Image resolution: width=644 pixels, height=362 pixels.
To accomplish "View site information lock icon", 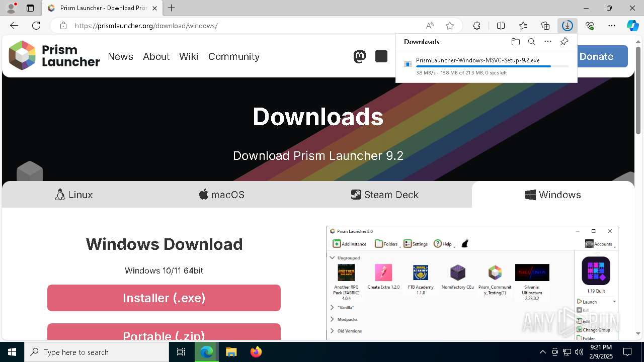I will pos(63,26).
